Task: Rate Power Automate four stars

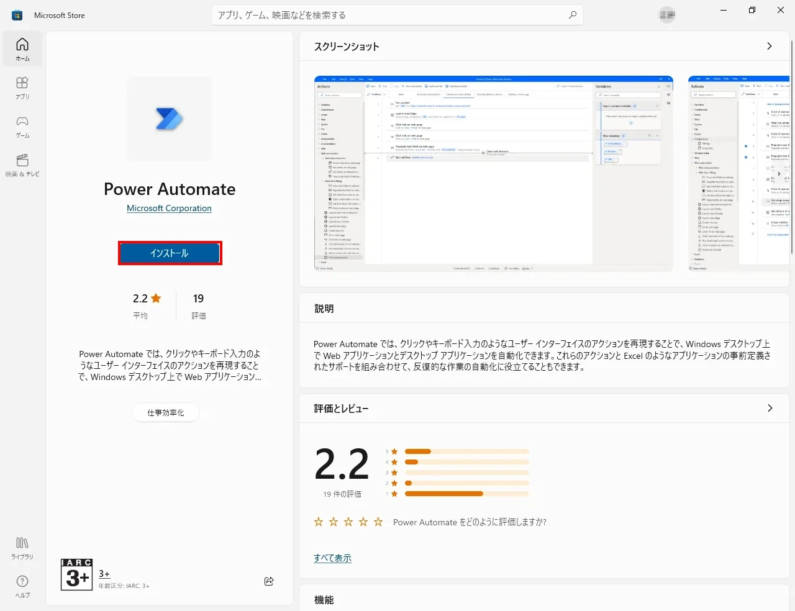Action: pyautogui.click(x=363, y=522)
